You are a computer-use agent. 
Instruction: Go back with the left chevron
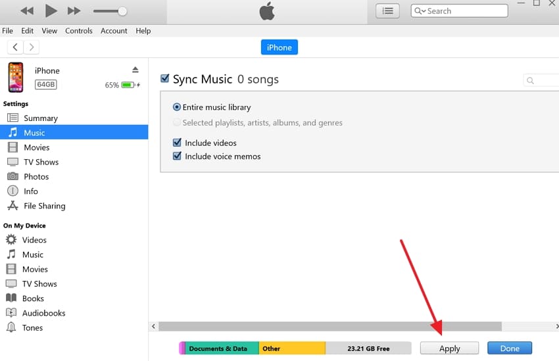tap(15, 47)
